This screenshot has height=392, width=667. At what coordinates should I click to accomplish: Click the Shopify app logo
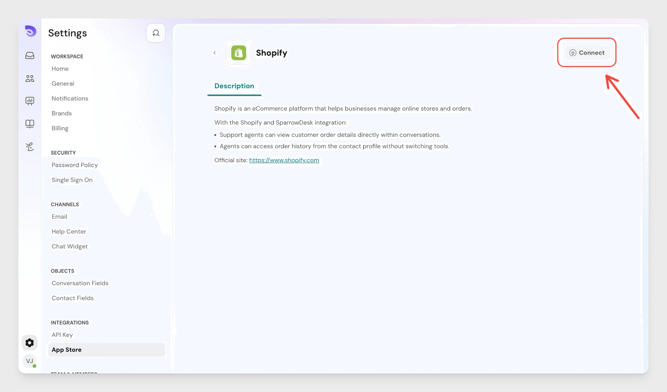239,53
